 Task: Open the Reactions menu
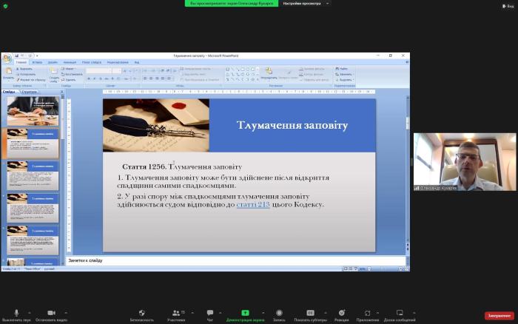point(341,314)
